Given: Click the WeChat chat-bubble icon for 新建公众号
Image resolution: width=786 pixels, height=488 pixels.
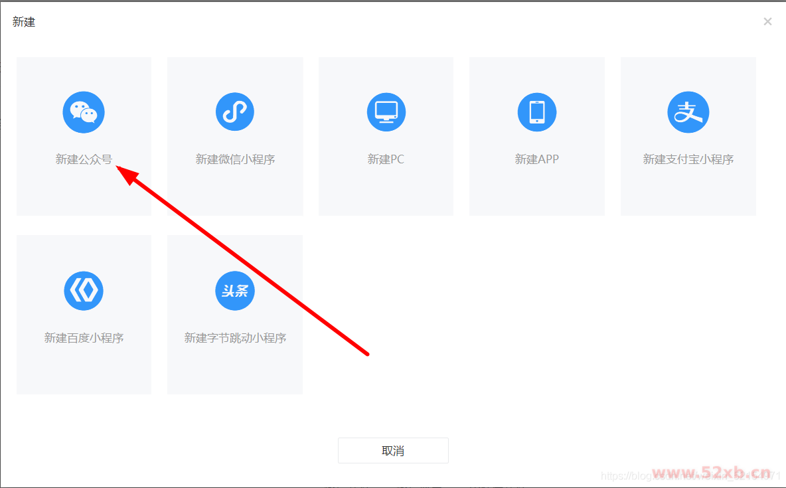Looking at the screenshot, I should [x=84, y=112].
